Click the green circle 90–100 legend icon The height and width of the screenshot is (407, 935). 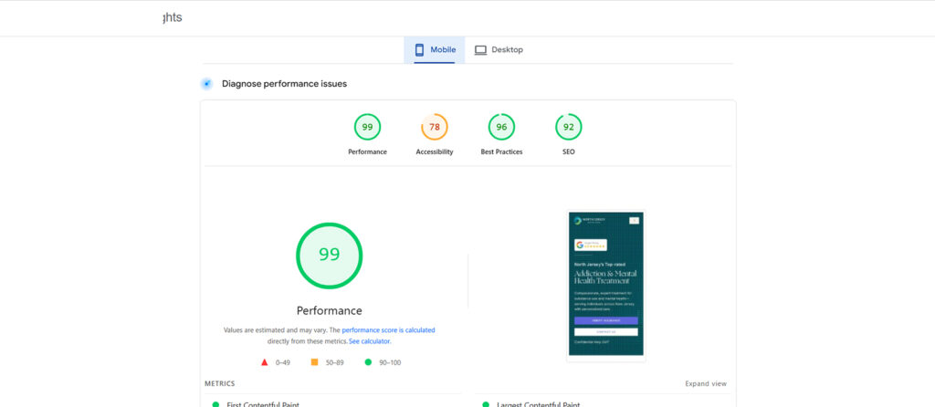pyautogui.click(x=367, y=362)
